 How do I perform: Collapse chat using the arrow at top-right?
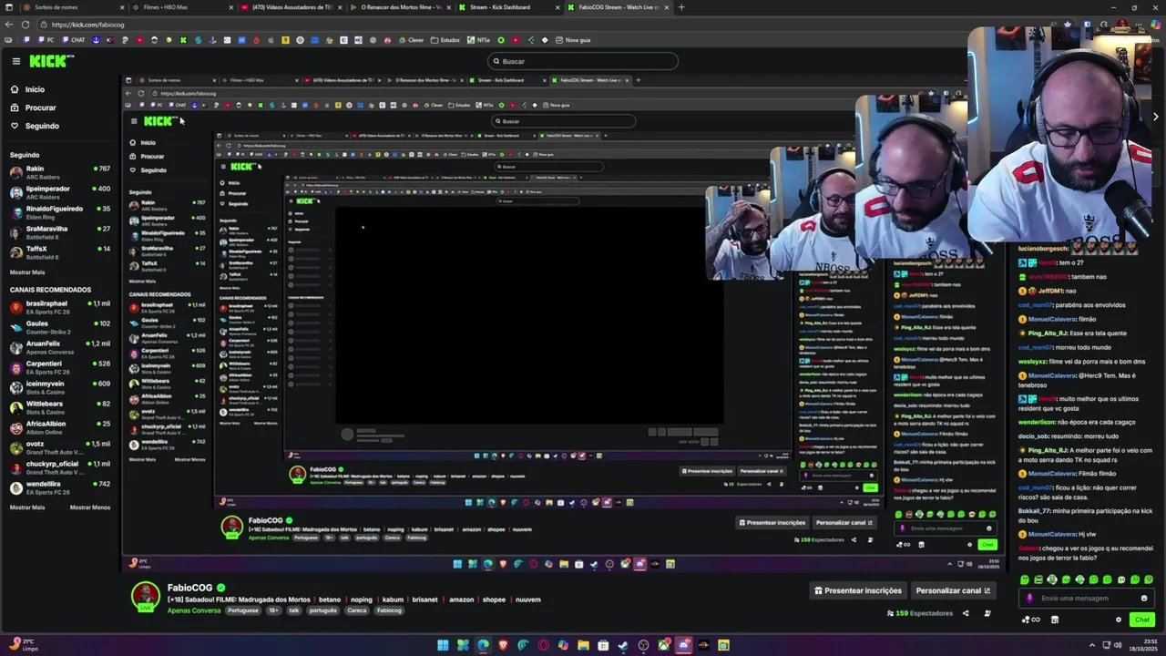point(1155,117)
